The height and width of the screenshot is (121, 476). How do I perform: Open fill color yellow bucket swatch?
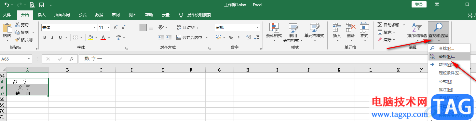(x=90, y=37)
